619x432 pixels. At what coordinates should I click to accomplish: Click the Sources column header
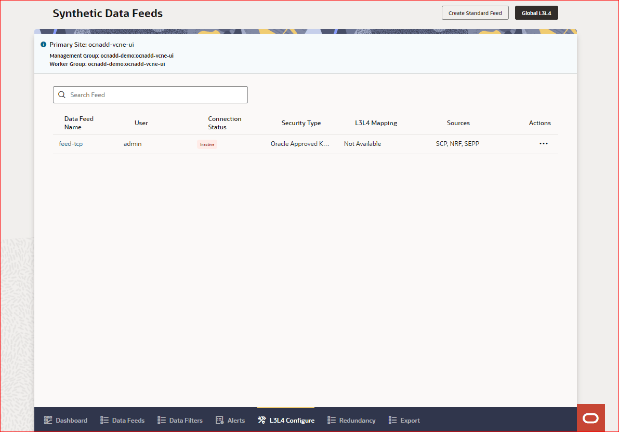pyautogui.click(x=458, y=123)
